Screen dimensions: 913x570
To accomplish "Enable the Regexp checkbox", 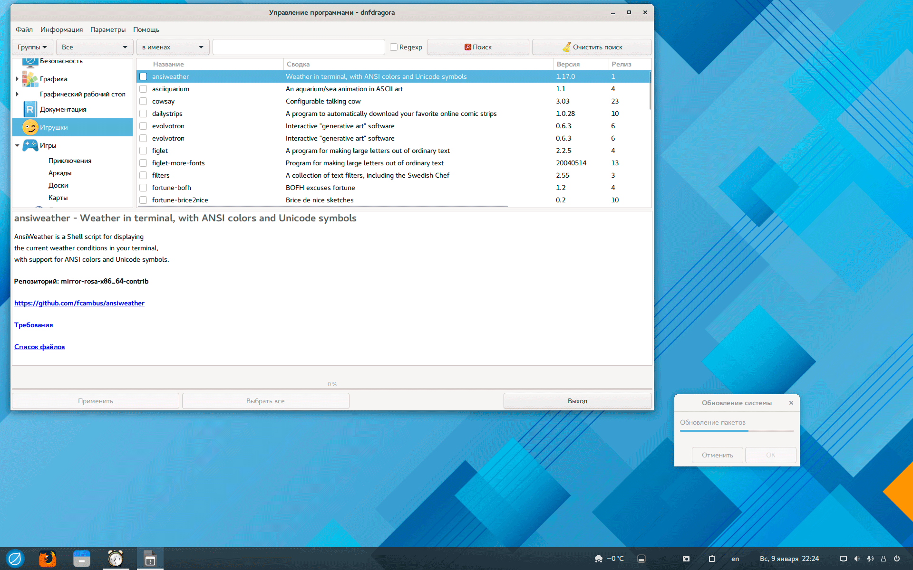I will [x=394, y=47].
